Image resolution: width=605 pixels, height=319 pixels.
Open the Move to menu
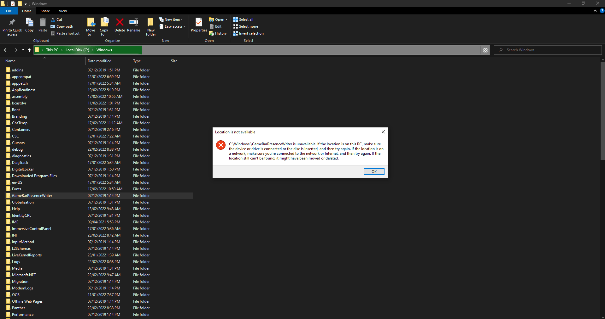click(x=91, y=26)
